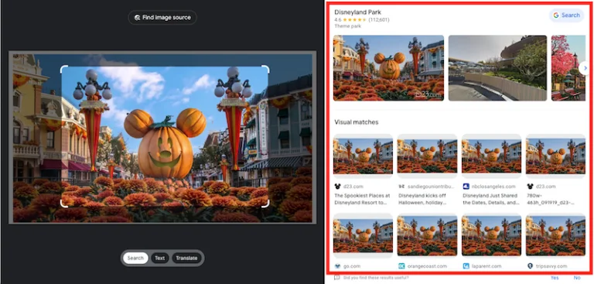Screen dimensions: 594x284
Task: Click the laparent.com favicon
Action: (466, 266)
